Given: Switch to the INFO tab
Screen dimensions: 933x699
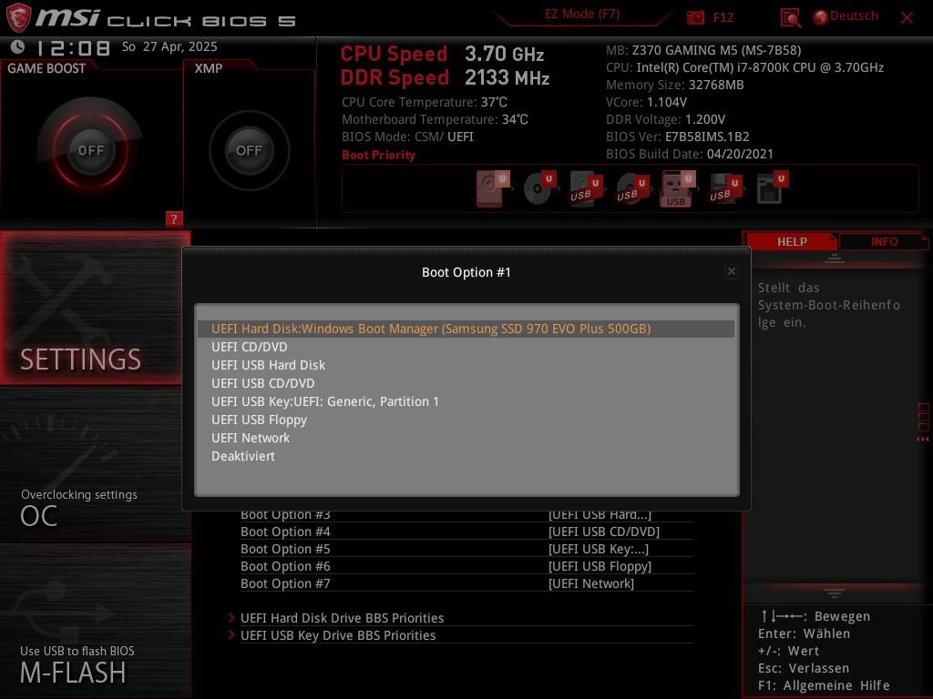Looking at the screenshot, I should [884, 241].
